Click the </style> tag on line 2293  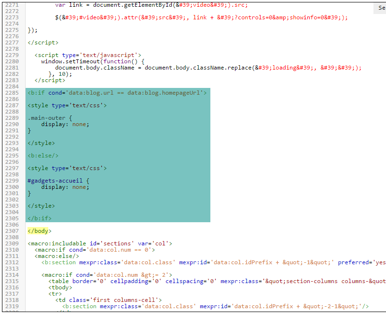tap(41, 143)
